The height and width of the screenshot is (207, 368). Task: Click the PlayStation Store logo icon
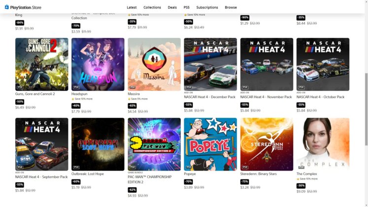coord(7,7)
